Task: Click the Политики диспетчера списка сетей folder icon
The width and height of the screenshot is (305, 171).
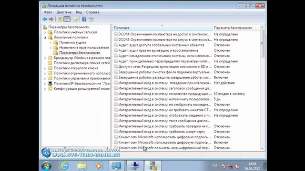Action: pyautogui.click(x=50, y=63)
